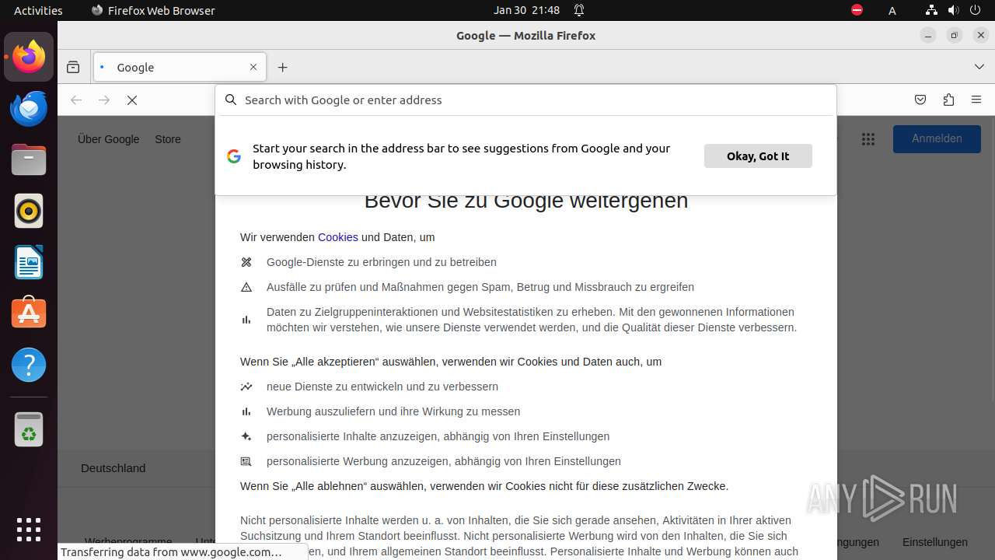Open the Extensions puzzle icon
The height and width of the screenshot is (560, 995).
coord(948,100)
